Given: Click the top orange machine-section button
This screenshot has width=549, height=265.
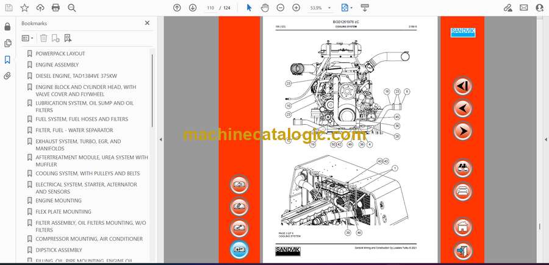Looking at the screenshot, I should click(239, 184).
